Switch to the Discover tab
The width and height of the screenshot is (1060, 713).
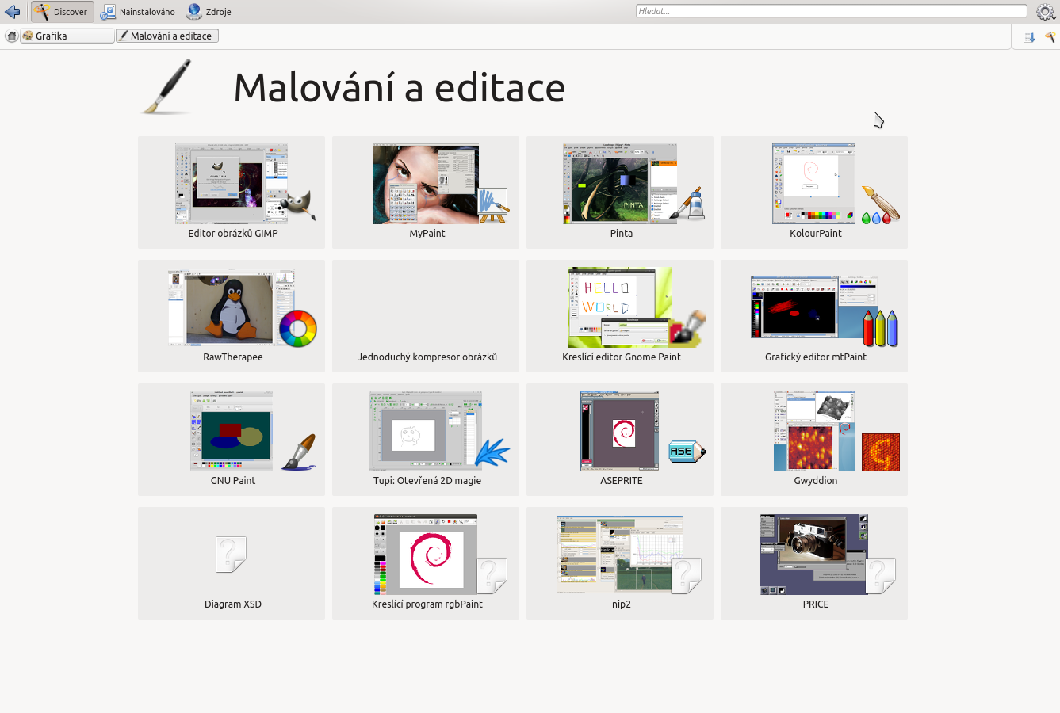[x=62, y=12]
